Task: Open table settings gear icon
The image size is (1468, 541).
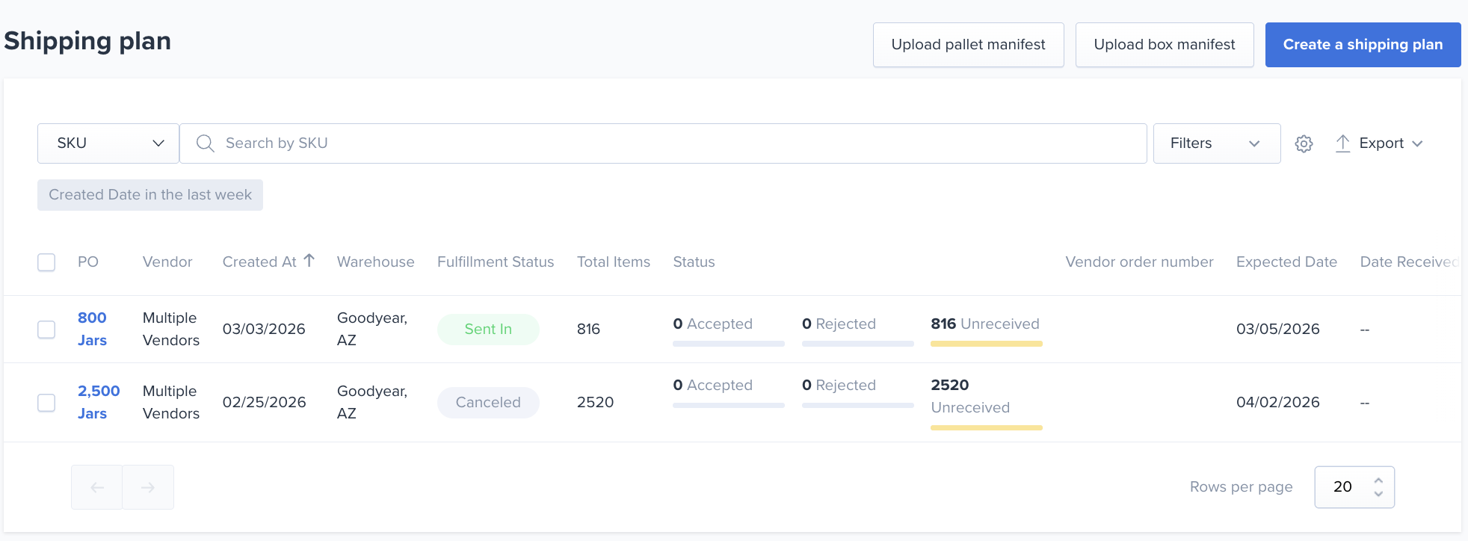Action: [x=1304, y=143]
